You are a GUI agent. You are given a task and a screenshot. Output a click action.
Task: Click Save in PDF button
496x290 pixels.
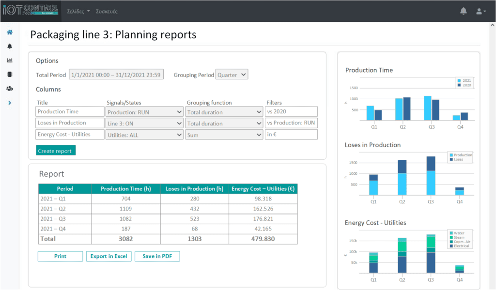157,256
